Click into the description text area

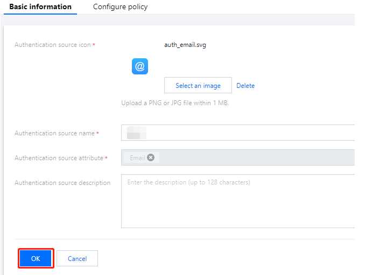coord(238,201)
